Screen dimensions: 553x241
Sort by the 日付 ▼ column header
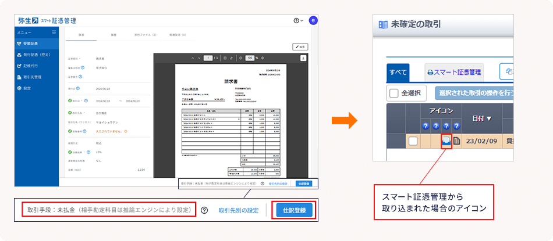coord(482,118)
